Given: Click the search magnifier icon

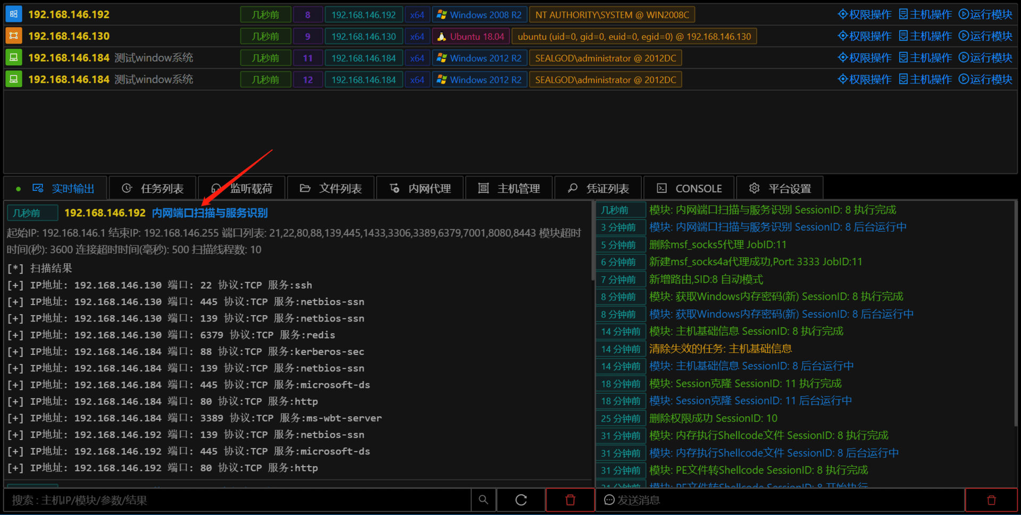Looking at the screenshot, I should click(483, 500).
